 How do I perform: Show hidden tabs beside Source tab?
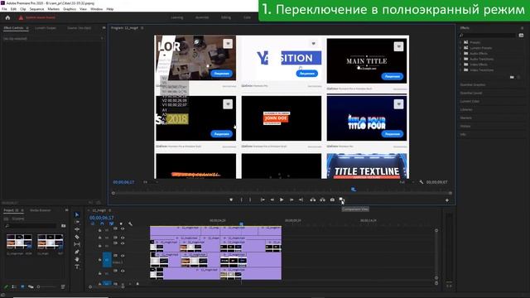(104, 28)
